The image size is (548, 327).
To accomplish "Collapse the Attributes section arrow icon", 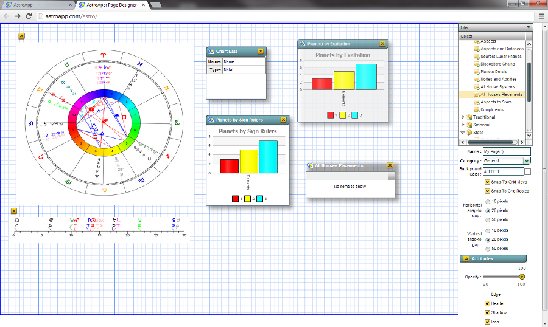I will tap(466, 259).
